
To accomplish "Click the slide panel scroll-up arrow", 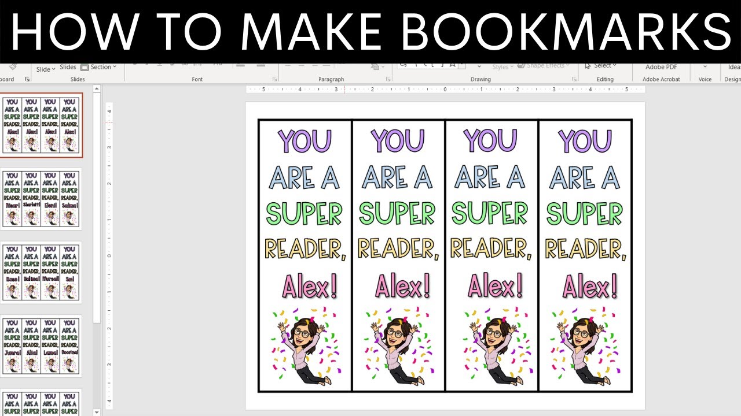I will [97, 89].
